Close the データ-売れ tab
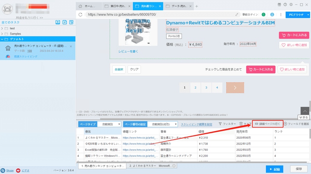Viewport: 311px width, 174px height. [190, 6]
